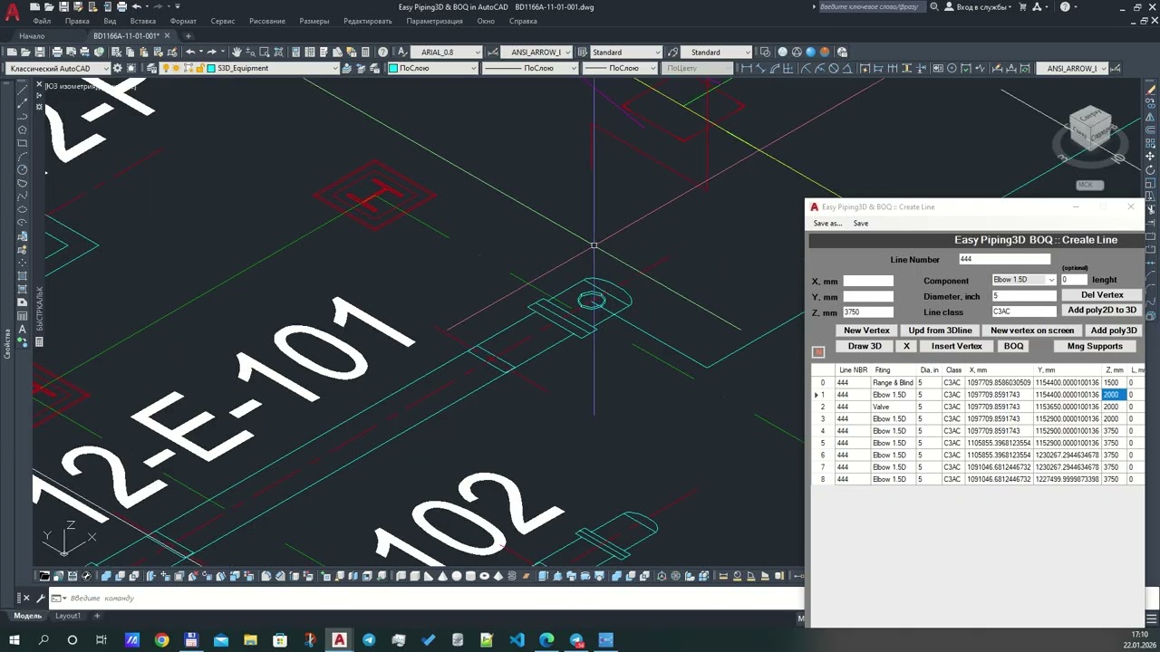Select the Torus solid primitive icon

484,576
